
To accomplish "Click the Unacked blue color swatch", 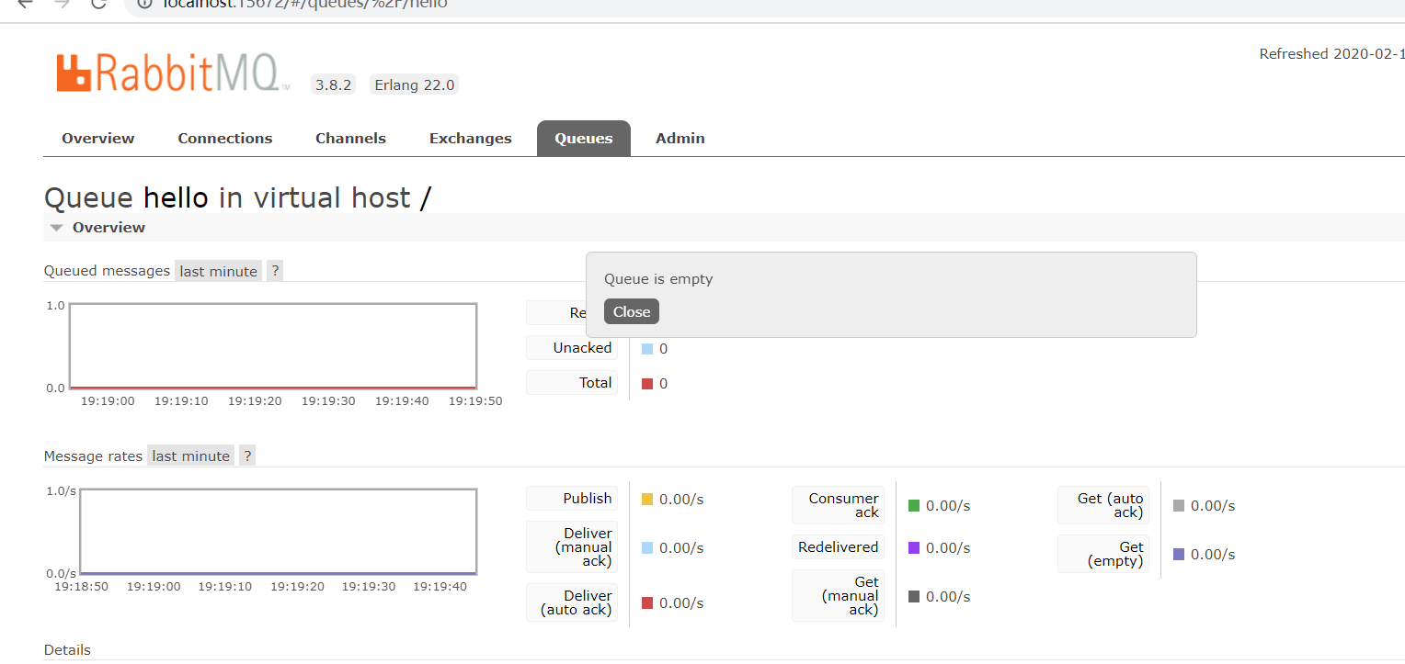I will click(x=647, y=349).
